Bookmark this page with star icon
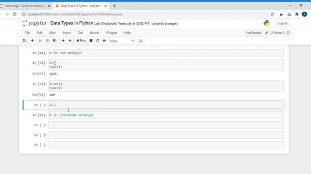311x174 pixels. [272, 14]
